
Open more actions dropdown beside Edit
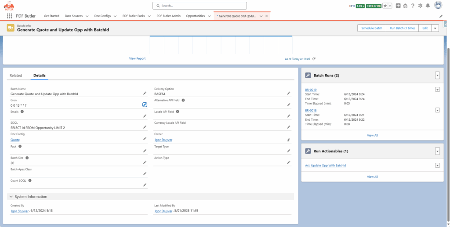point(435,28)
